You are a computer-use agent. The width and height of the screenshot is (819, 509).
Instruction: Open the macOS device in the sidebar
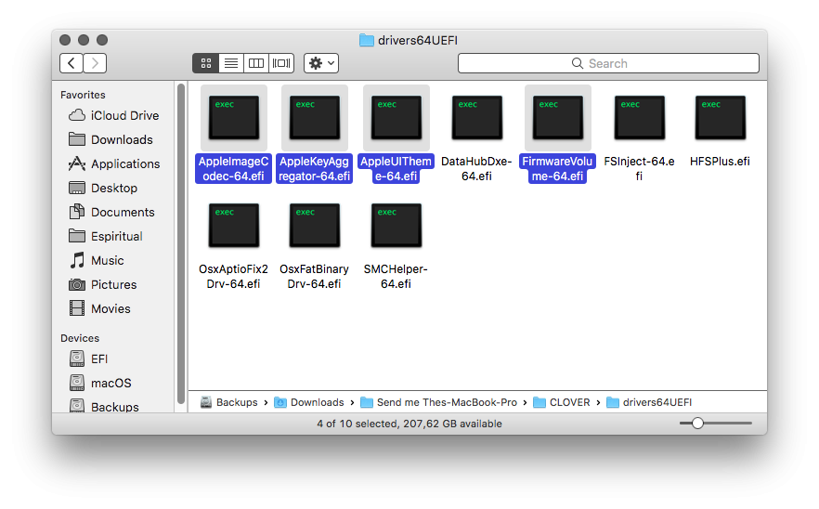click(x=100, y=383)
